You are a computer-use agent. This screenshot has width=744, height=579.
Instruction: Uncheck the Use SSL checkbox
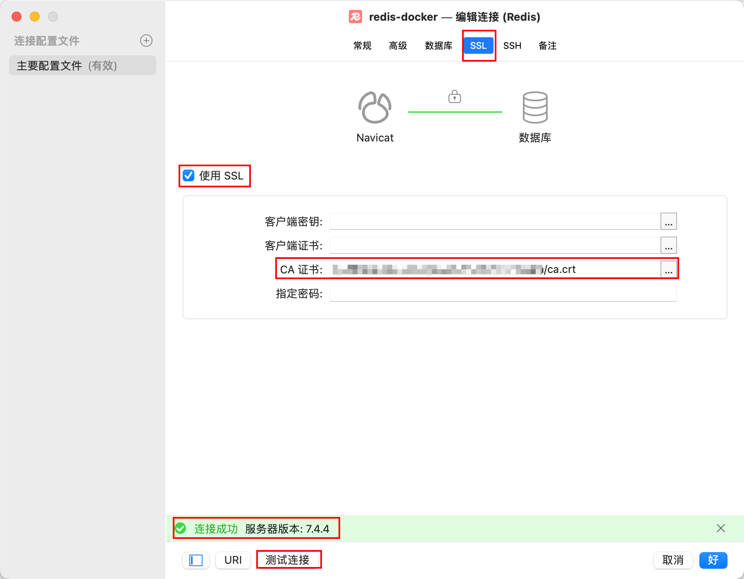(188, 176)
